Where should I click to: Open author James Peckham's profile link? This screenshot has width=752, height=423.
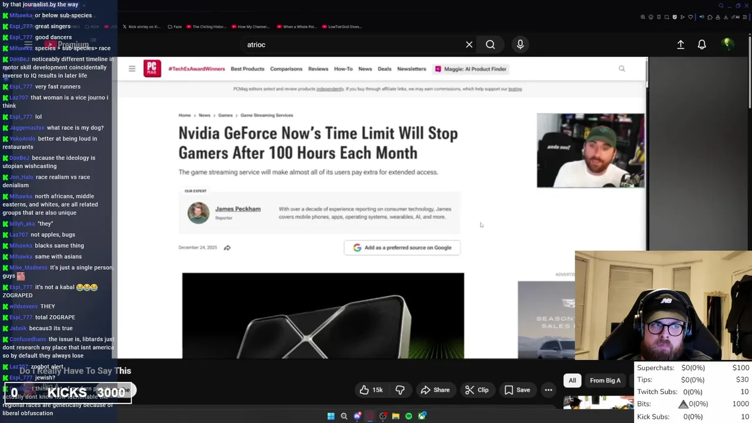[237, 209]
